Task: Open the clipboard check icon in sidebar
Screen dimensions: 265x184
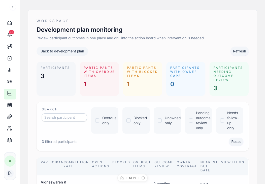Action: [x=10, y=58]
